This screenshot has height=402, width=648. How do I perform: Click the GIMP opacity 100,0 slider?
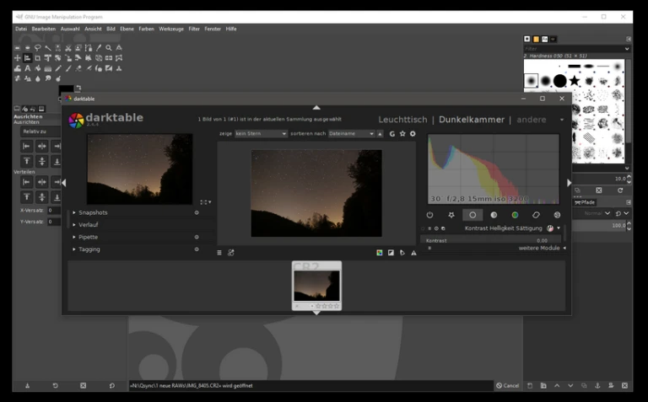click(x=599, y=225)
